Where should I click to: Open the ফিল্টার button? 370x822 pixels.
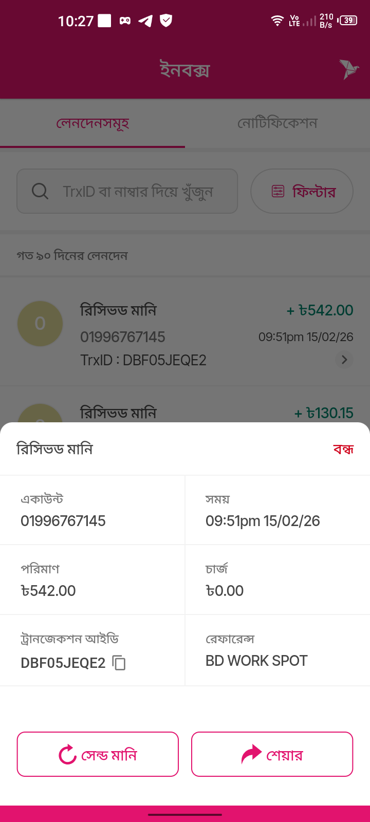click(302, 191)
